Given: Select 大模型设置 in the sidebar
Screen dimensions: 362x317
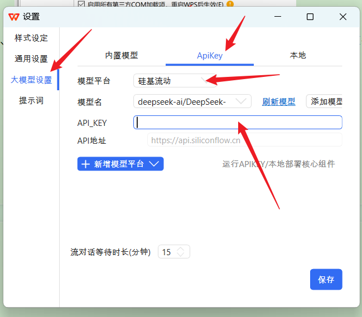Looking at the screenshot, I should pyautogui.click(x=31, y=80).
